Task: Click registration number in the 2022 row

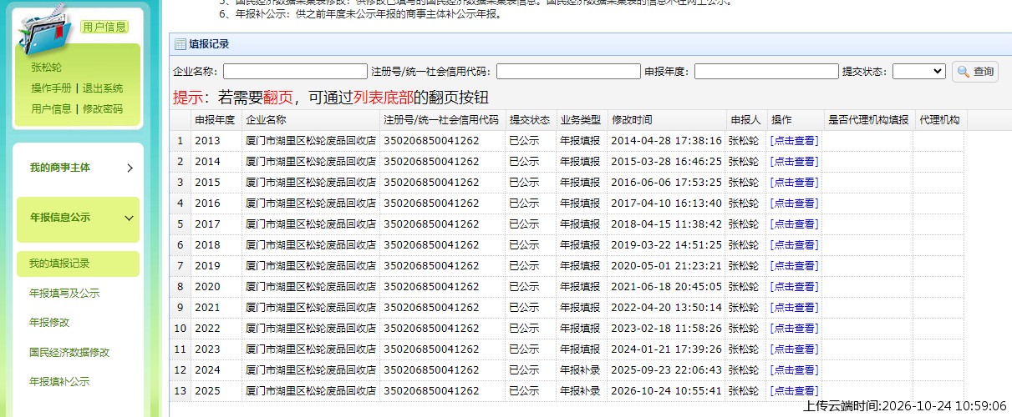Action: 431,329
